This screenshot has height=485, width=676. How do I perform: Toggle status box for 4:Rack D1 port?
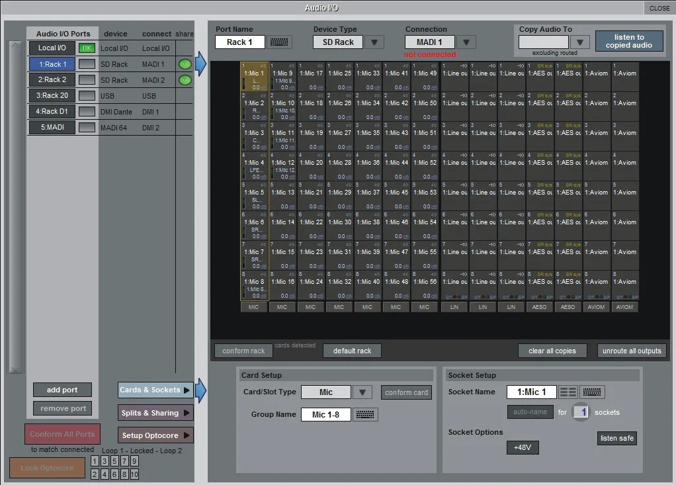87,111
